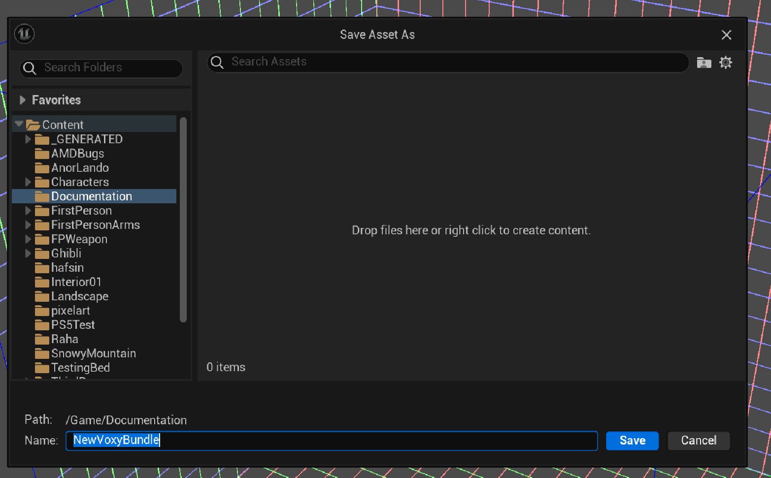The image size is (771, 478).
Task: Open the asset view settings gear
Action: (x=725, y=63)
